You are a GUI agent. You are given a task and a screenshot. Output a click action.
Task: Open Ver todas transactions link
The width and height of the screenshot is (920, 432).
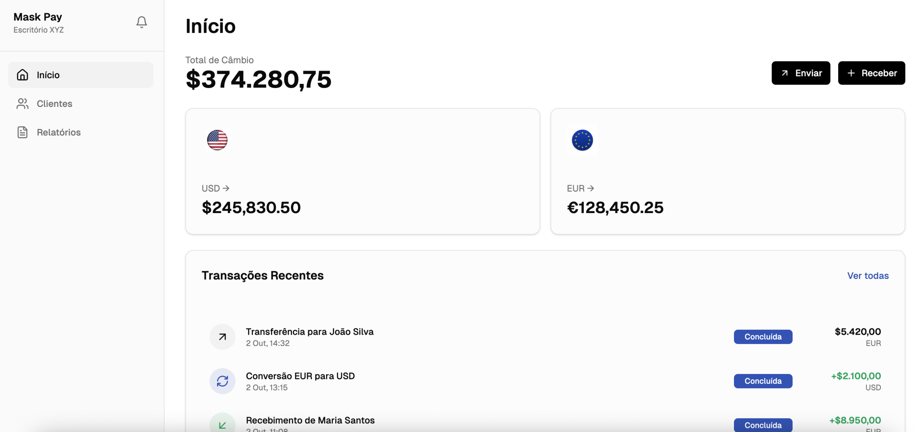pos(868,275)
